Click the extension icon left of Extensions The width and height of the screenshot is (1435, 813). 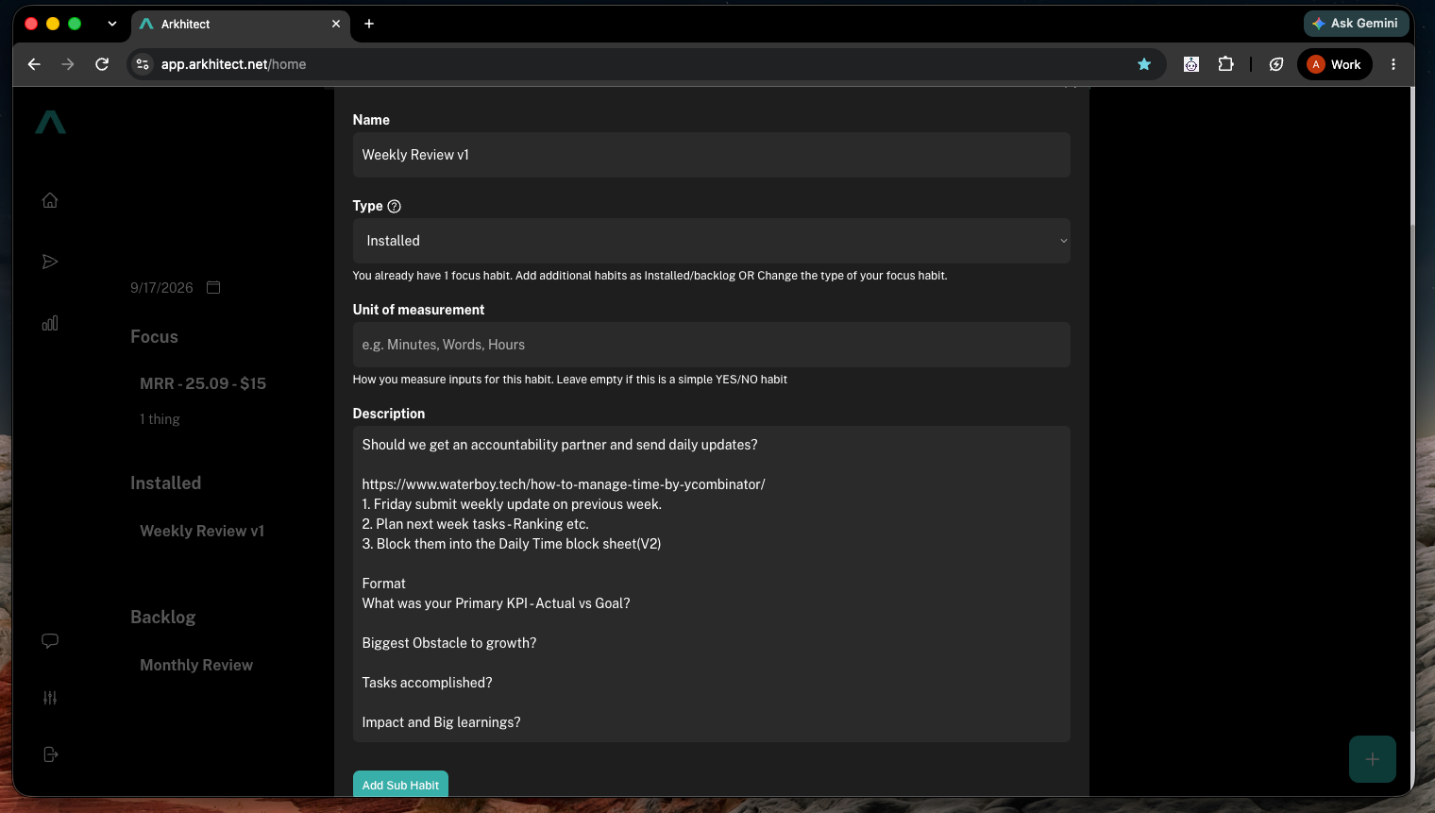(x=1191, y=64)
